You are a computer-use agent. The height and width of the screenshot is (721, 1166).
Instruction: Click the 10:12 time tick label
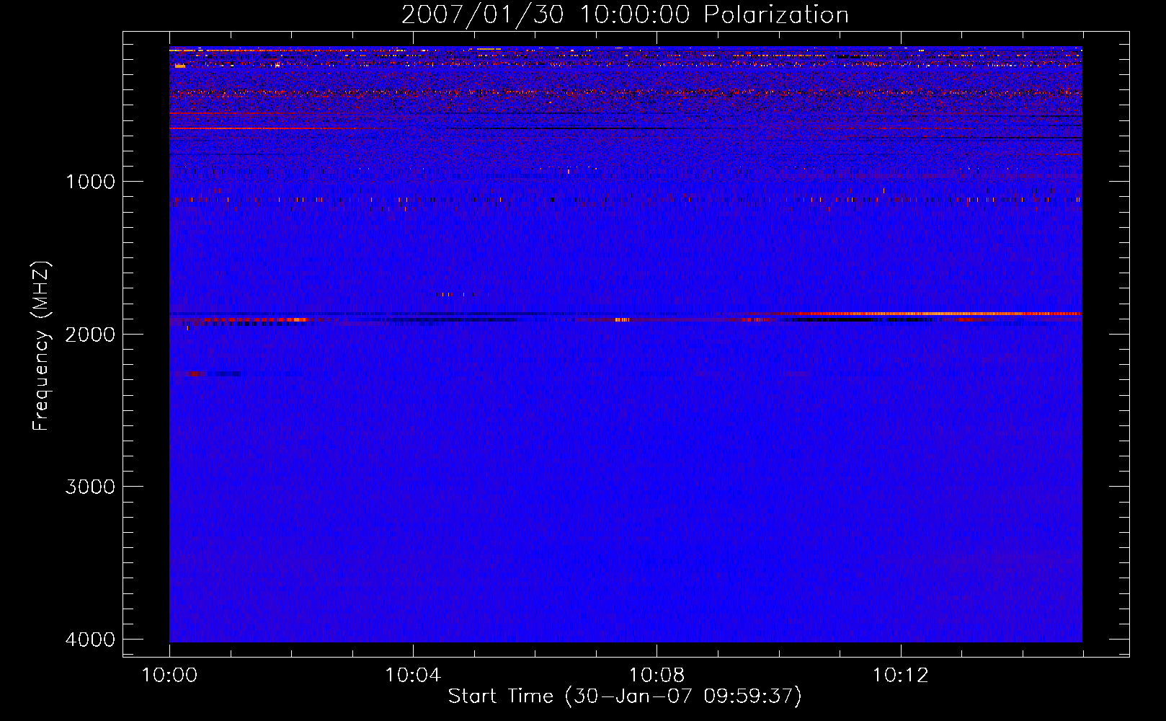coord(900,676)
